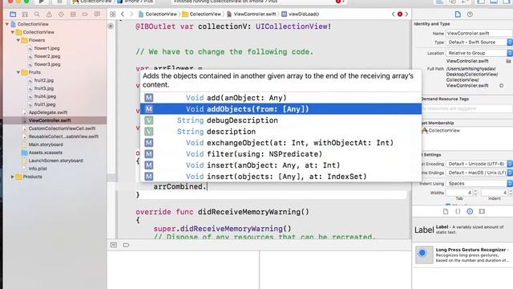Expand the Products folder
The image size is (513, 289).
tap(13, 177)
